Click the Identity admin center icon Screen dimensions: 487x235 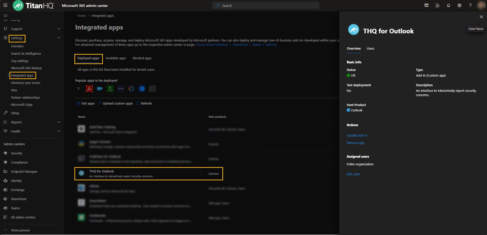[x=6, y=181]
